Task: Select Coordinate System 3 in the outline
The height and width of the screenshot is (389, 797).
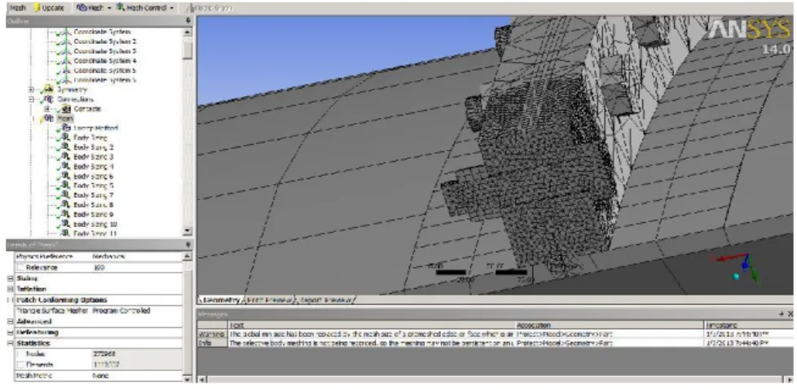Action: click(104, 51)
